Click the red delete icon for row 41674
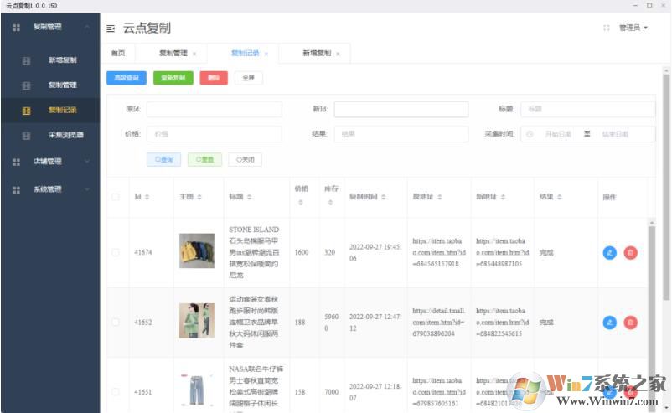 pos(630,252)
